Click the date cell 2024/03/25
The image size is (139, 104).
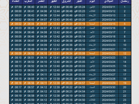click(x=109, y=66)
